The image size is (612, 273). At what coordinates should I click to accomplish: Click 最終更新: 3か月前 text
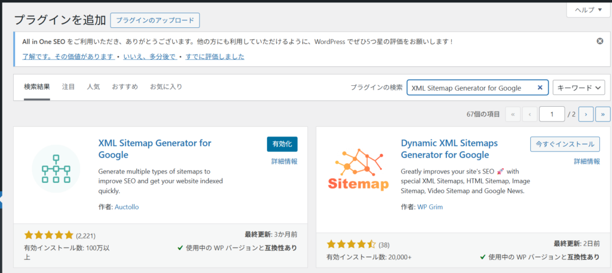pos(271,234)
